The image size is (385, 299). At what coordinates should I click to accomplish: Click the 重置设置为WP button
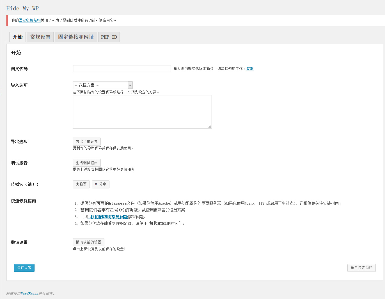(361, 268)
